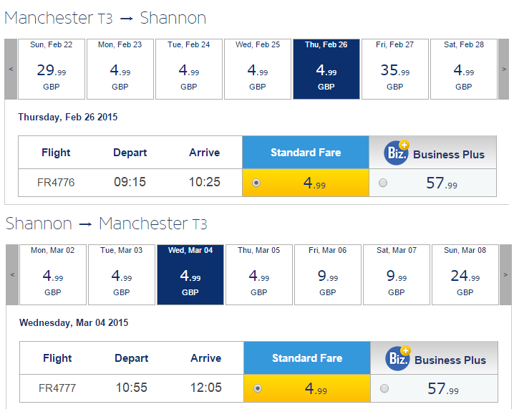This screenshot has height=417, width=514.
Task: Choose Mon, Mar 02 return date
Action: [x=53, y=274]
